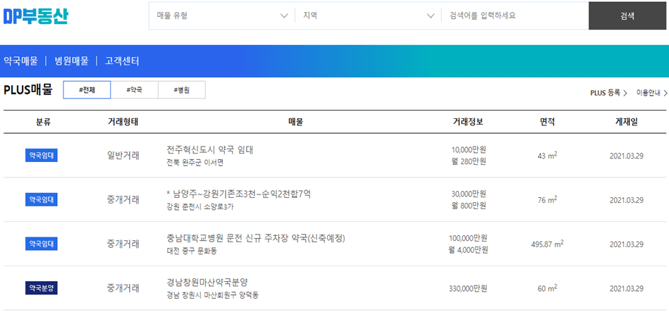This screenshot has width=669, height=312.
Task: Click address 경남 창원시 마산회원구 양덕동
Action: 212,295
